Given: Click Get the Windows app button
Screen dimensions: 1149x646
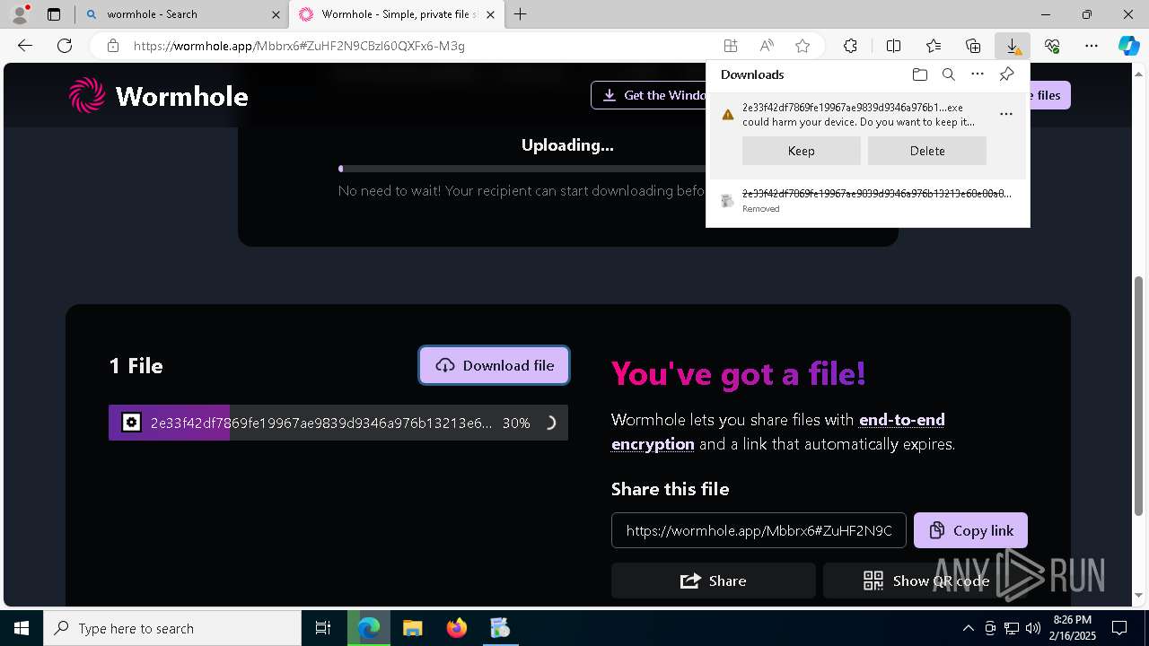Looking at the screenshot, I should point(649,95).
